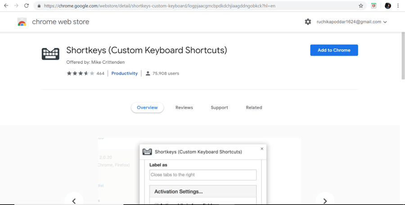Bookmark this page with star icon
405x205 pixels.
[361, 6]
